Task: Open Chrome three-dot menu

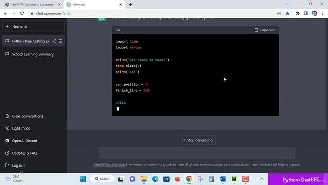Action: pos(322,13)
